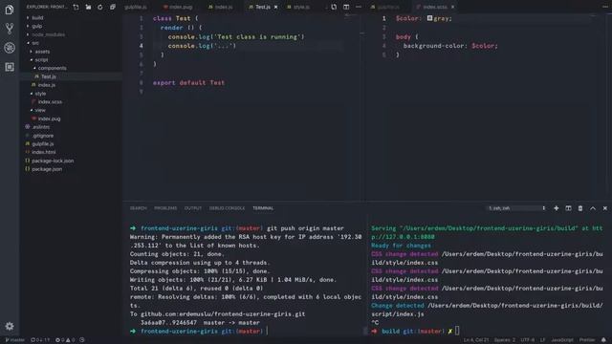Image resolution: width=612 pixels, height=344 pixels.
Task: Click the gray color swatch in index.scss
Action: tap(429, 18)
